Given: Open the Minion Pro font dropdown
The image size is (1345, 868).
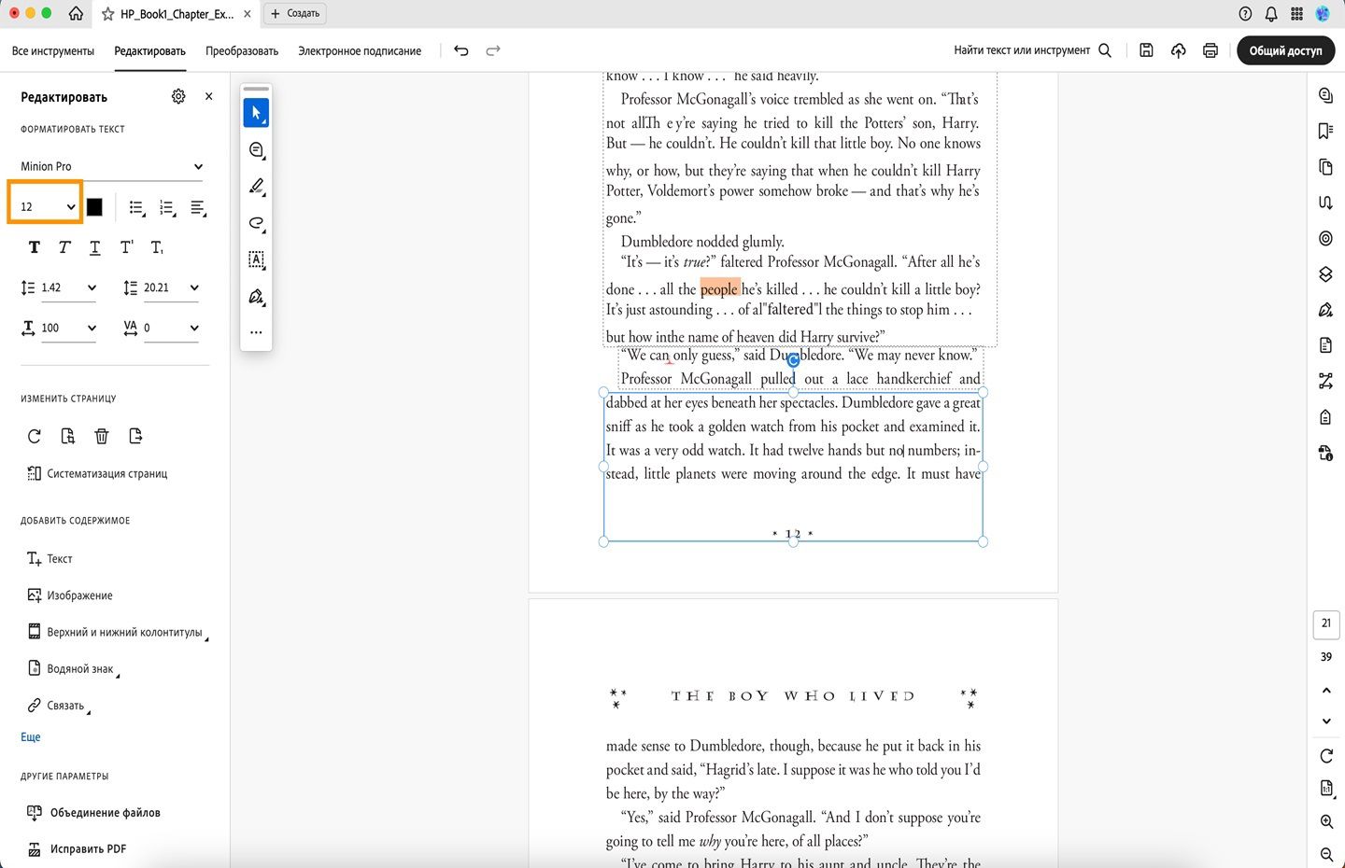Looking at the screenshot, I should [x=111, y=166].
